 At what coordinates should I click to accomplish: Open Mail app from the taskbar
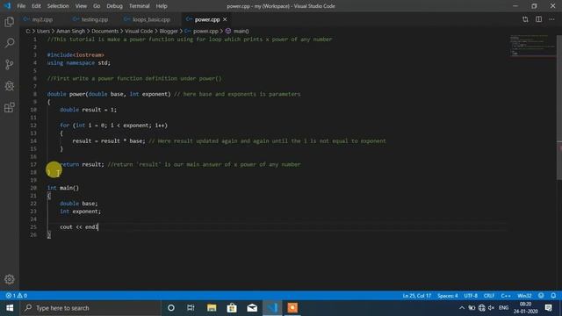point(252,308)
